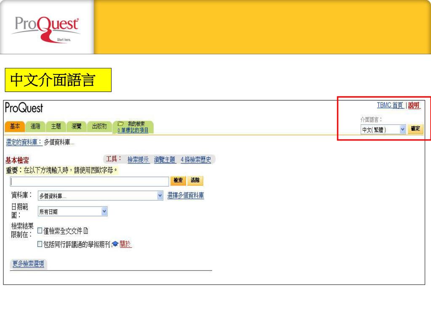
Task: Click the ProQuest text logo in page
Action: pyautogui.click(x=24, y=108)
